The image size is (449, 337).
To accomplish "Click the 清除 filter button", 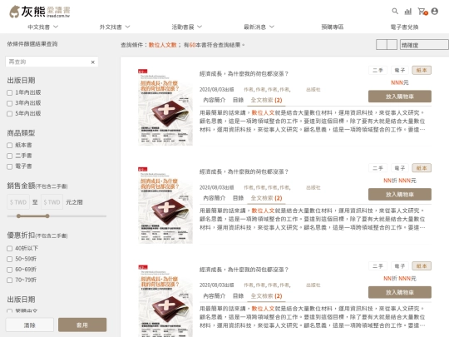I will pos(29,325).
